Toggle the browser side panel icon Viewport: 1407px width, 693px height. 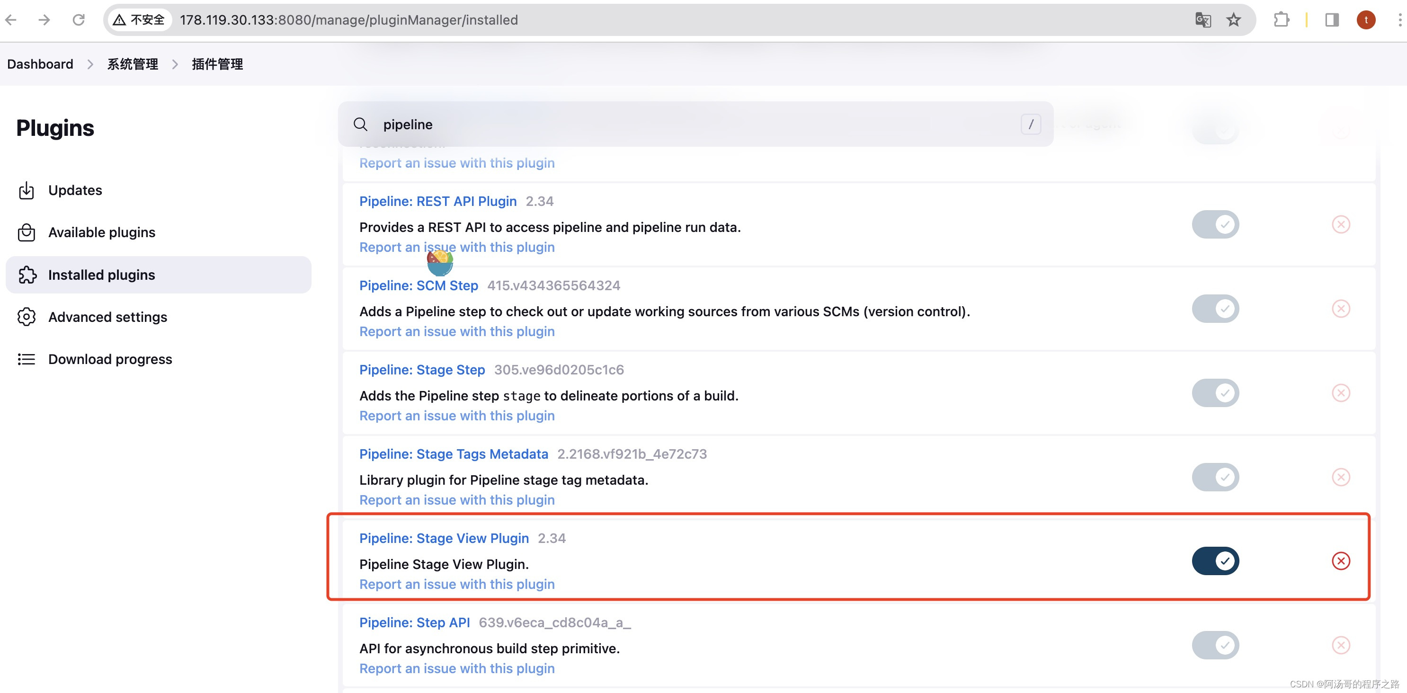(1332, 20)
